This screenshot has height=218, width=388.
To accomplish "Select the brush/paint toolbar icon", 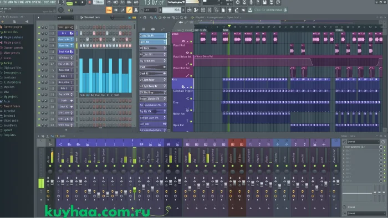I will (x=122, y=10).
